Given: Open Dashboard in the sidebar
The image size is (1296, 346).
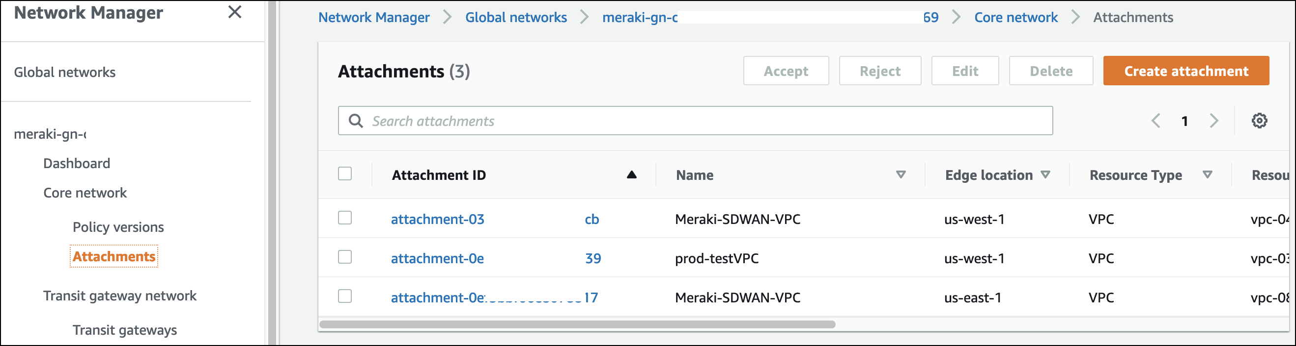Looking at the screenshot, I should click(77, 163).
